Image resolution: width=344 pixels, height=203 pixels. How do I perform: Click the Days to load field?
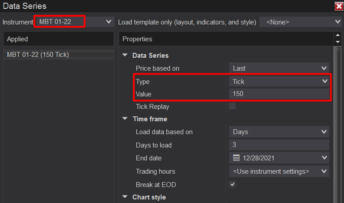coord(279,145)
